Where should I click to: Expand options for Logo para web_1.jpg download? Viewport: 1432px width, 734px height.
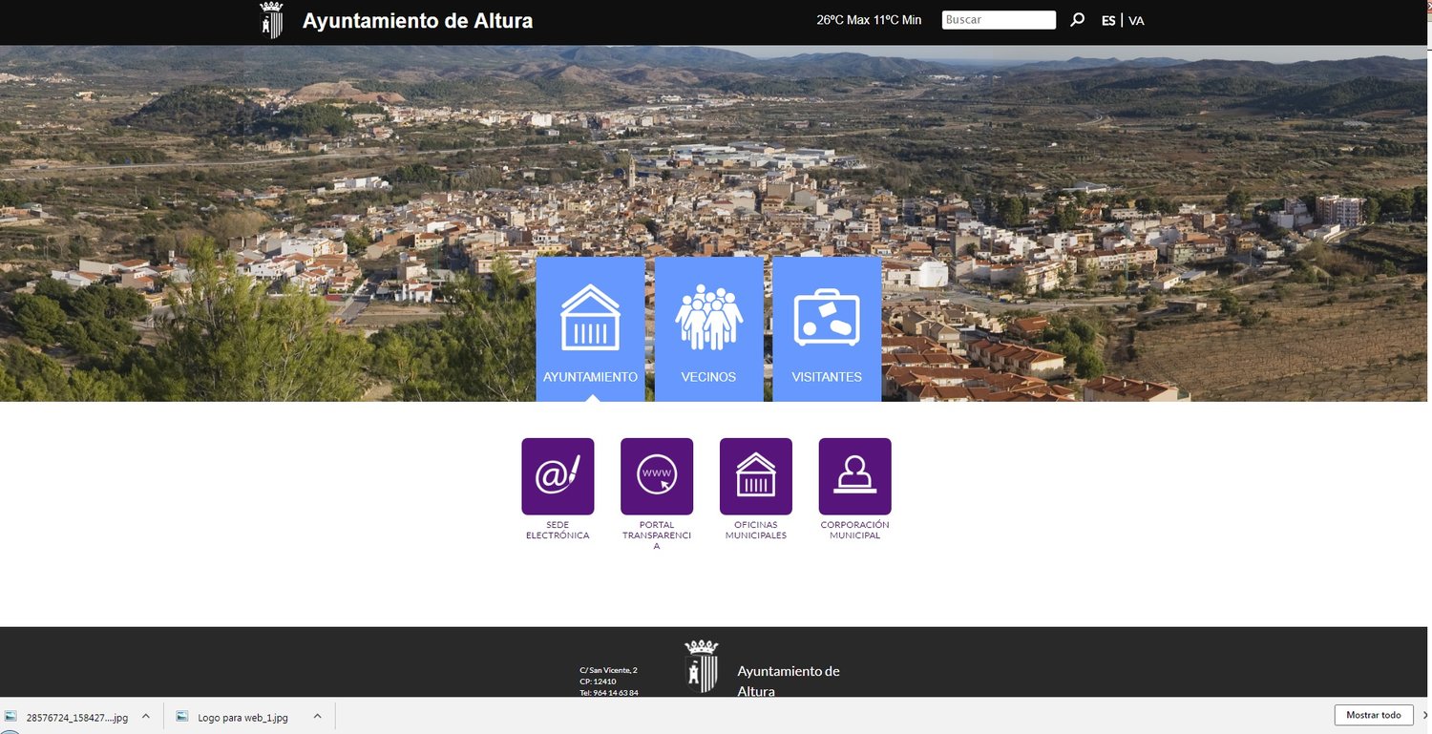(x=315, y=716)
